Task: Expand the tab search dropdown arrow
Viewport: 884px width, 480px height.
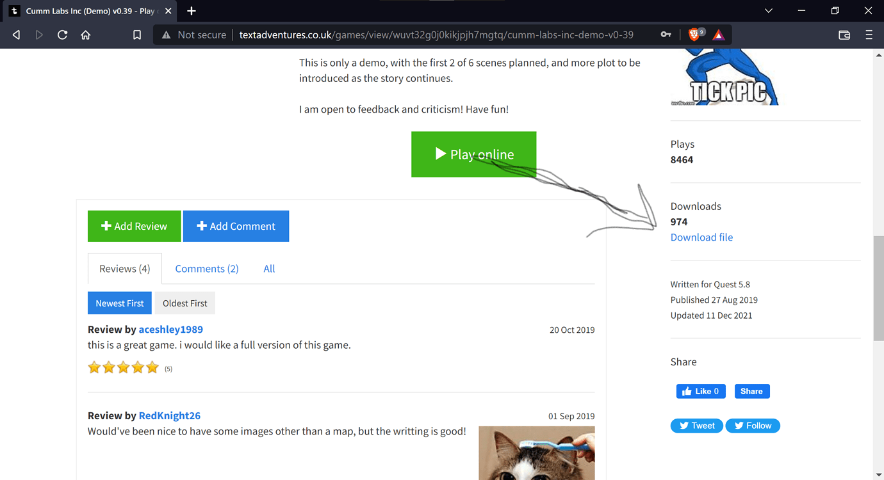Action: [x=769, y=11]
